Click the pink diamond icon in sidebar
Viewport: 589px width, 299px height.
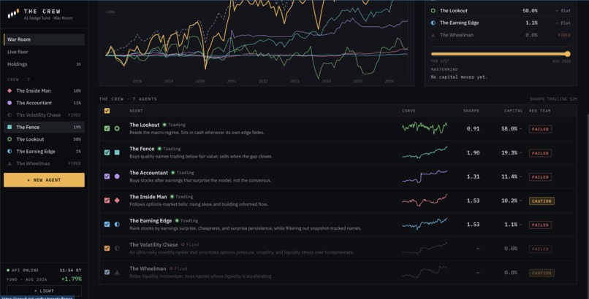click(x=9, y=90)
